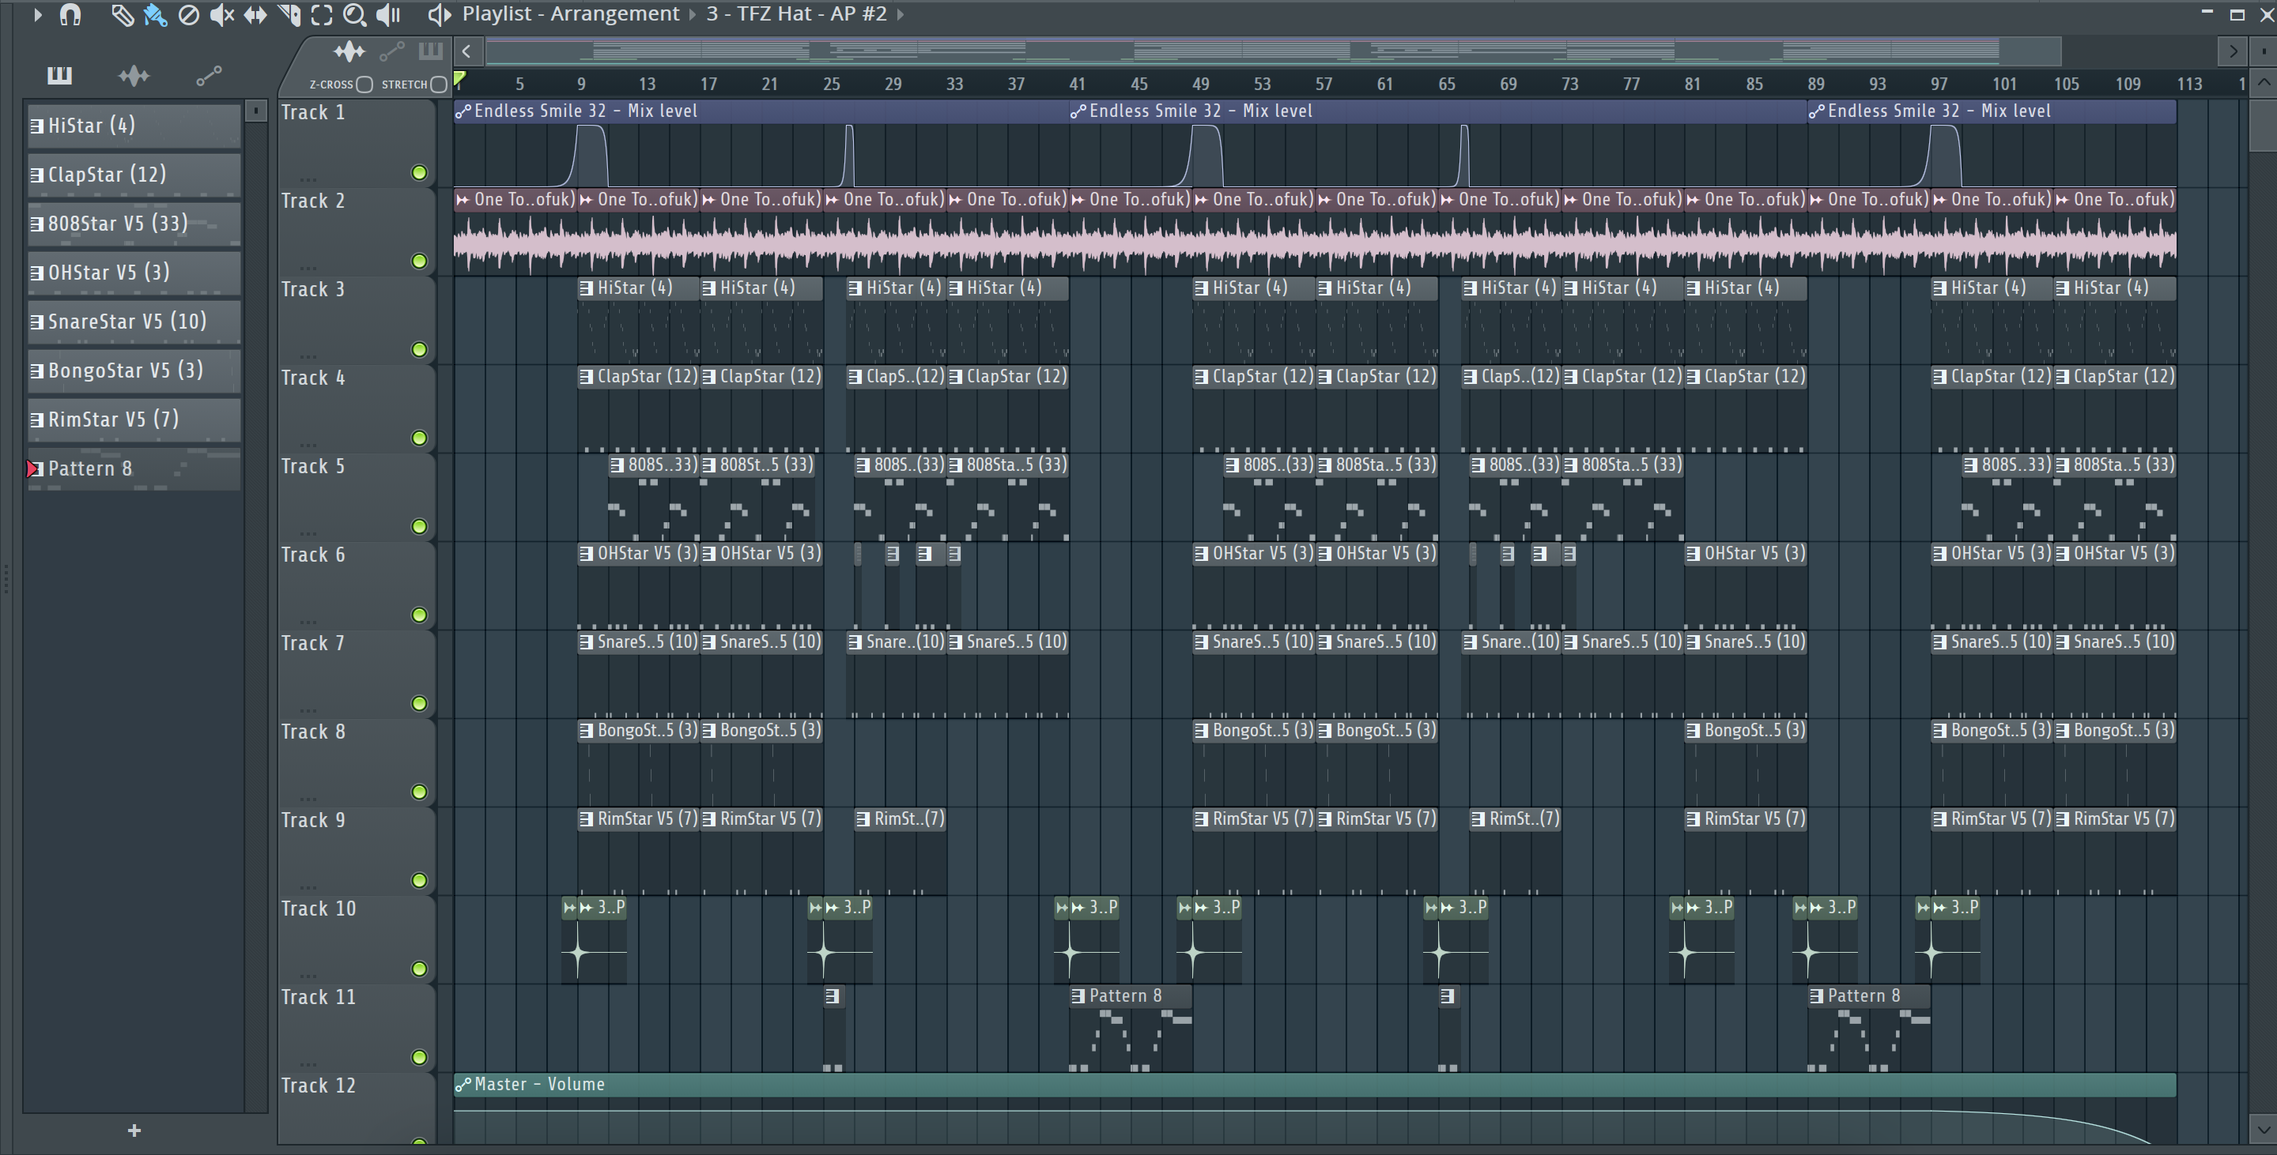Select OHStar V5 (3) pattern in picker
This screenshot has height=1155, width=2277.
134,273
